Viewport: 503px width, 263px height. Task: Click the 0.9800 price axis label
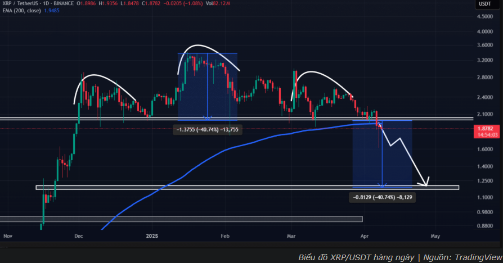click(x=485, y=212)
